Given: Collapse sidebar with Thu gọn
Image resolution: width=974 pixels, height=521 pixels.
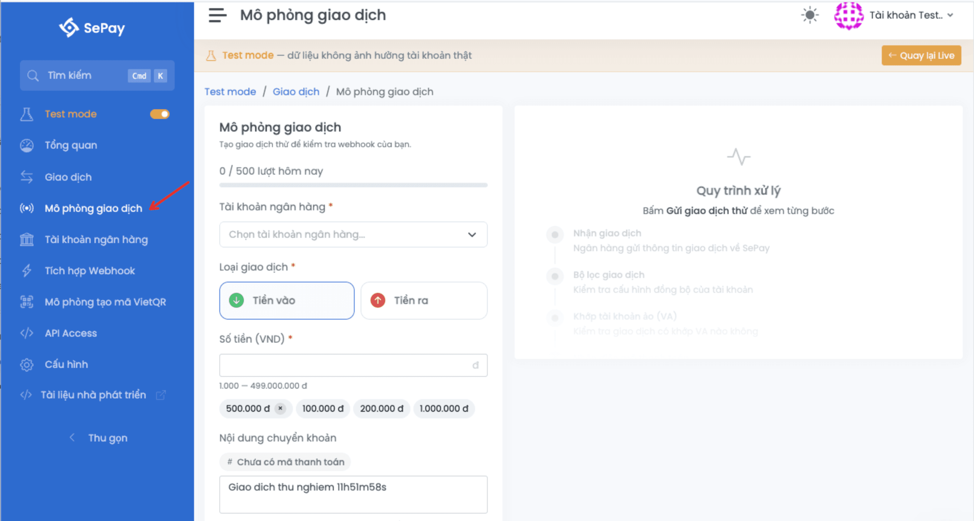Looking at the screenshot, I should click(x=98, y=438).
